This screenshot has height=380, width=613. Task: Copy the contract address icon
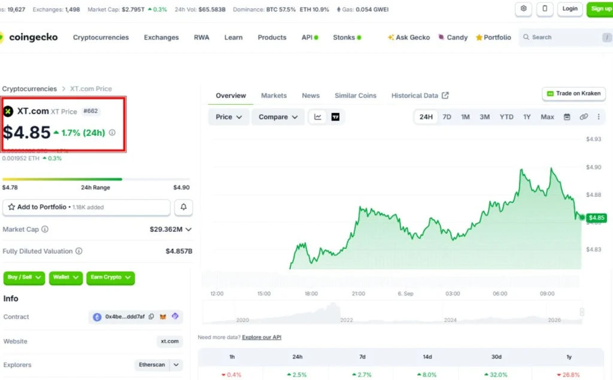click(151, 317)
